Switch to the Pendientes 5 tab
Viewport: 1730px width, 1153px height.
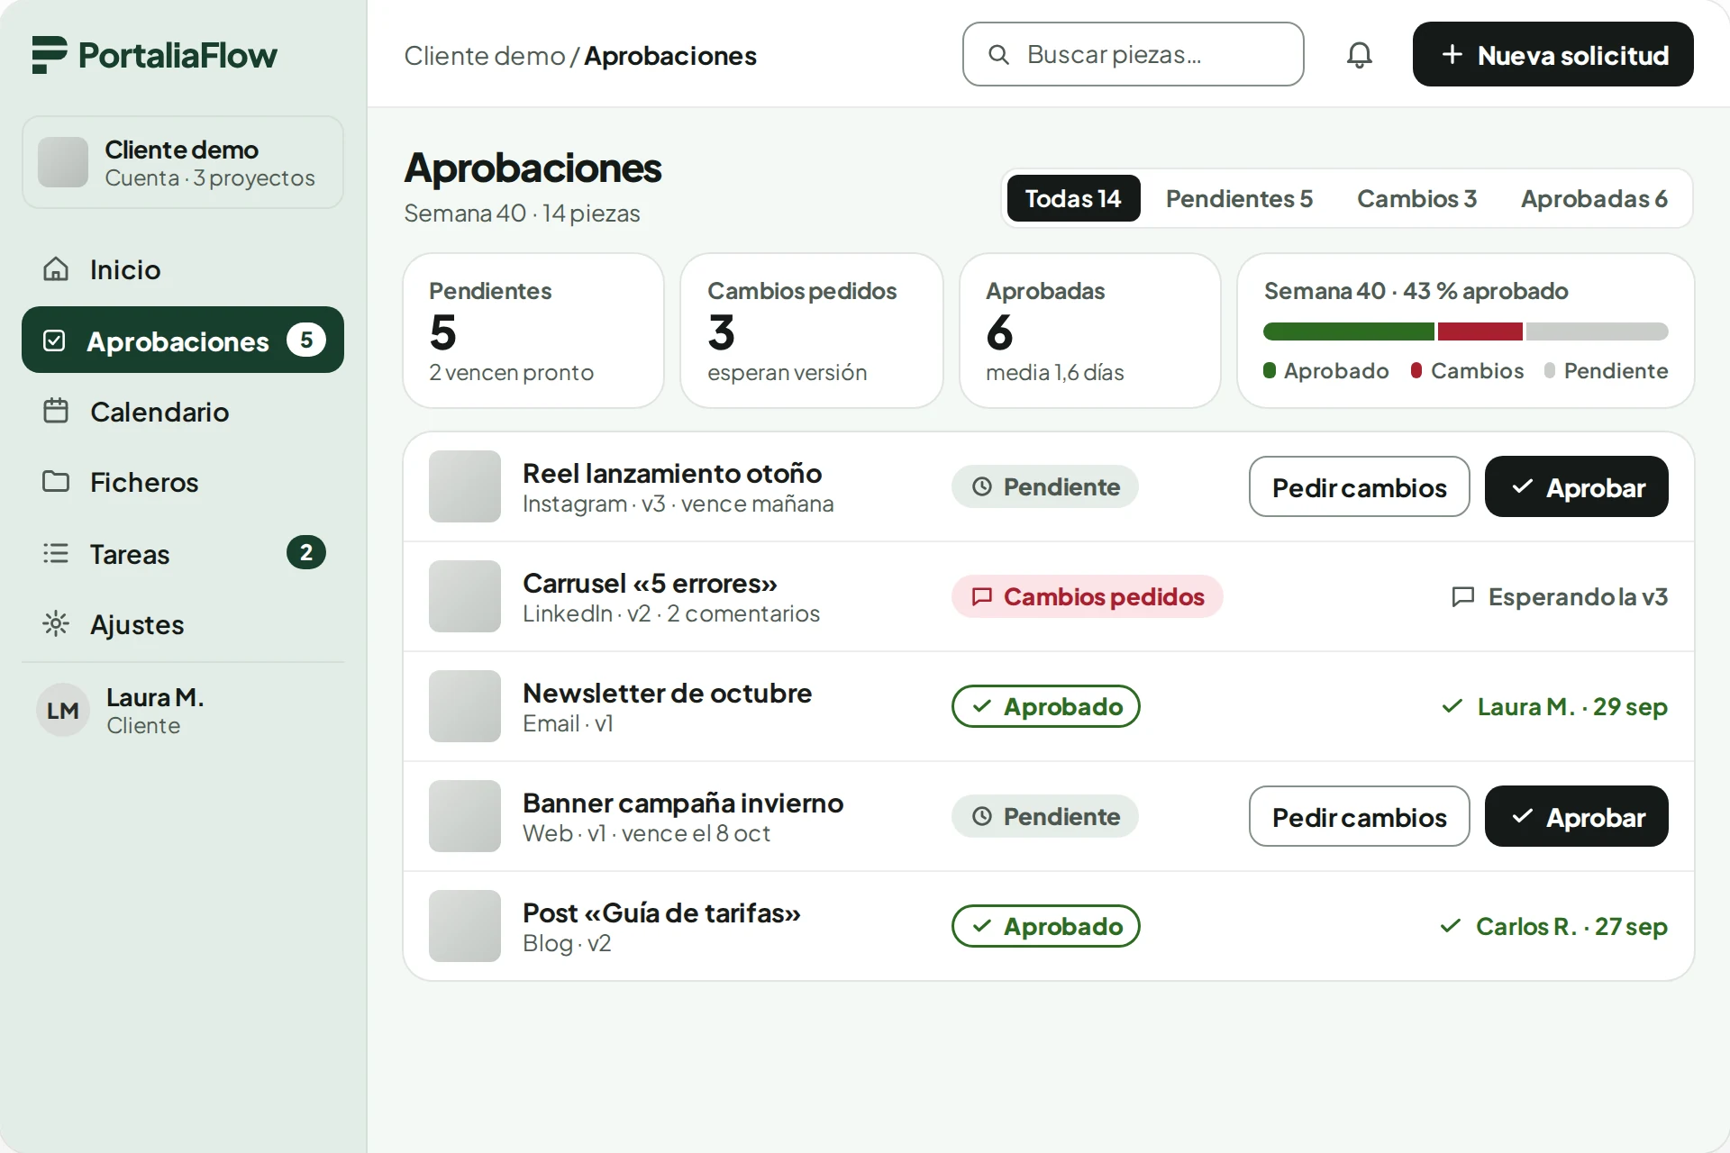coord(1239,198)
